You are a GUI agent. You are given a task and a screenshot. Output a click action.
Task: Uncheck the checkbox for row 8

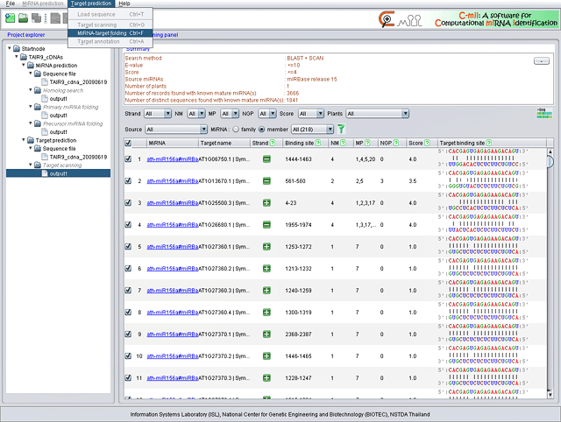click(128, 312)
